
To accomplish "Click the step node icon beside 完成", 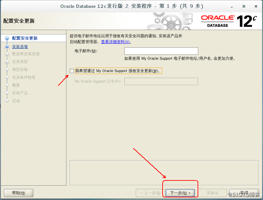I will point(7,101).
